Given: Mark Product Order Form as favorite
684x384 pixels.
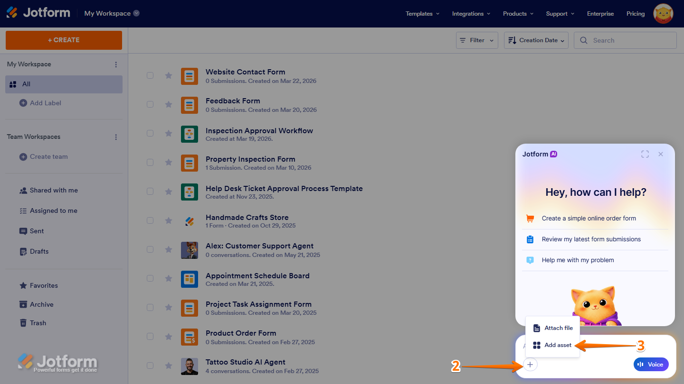Looking at the screenshot, I should coord(168,337).
